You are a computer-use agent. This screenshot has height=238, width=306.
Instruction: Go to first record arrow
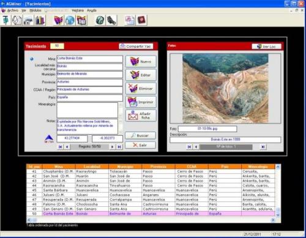point(60,147)
